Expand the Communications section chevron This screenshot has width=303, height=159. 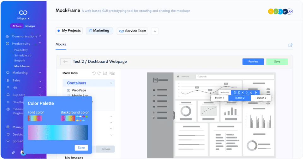coord(40,36)
